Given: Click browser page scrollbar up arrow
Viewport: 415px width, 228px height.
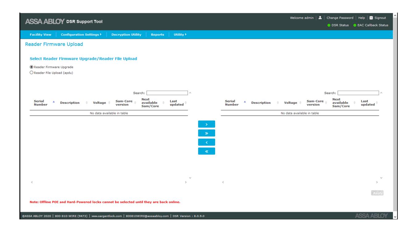Looking at the screenshot, I should pyautogui.click(x=396, y=15).
